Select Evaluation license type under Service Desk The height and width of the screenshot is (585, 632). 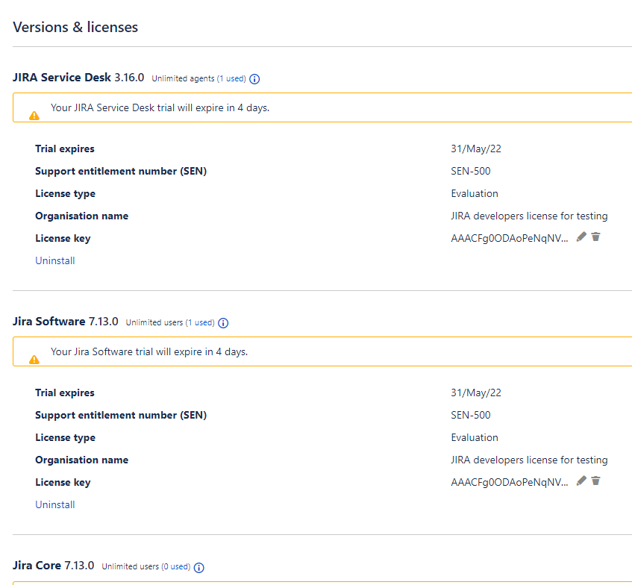pos(475,193)
